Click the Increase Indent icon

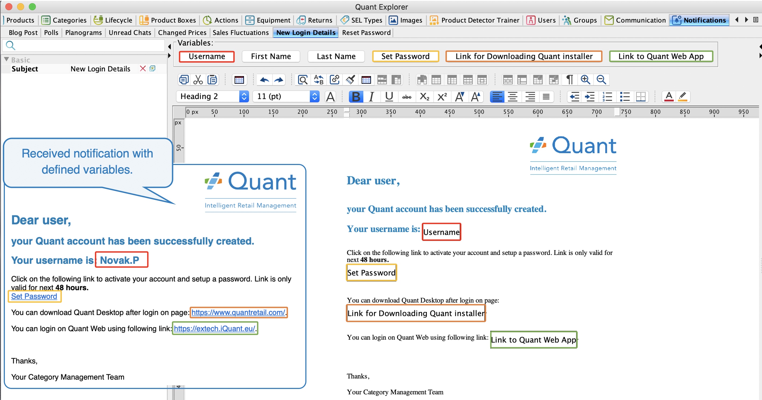(x=590, y=96)
